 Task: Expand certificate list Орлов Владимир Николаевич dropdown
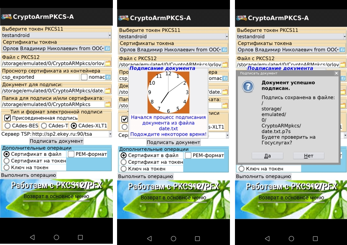[53, 48]
